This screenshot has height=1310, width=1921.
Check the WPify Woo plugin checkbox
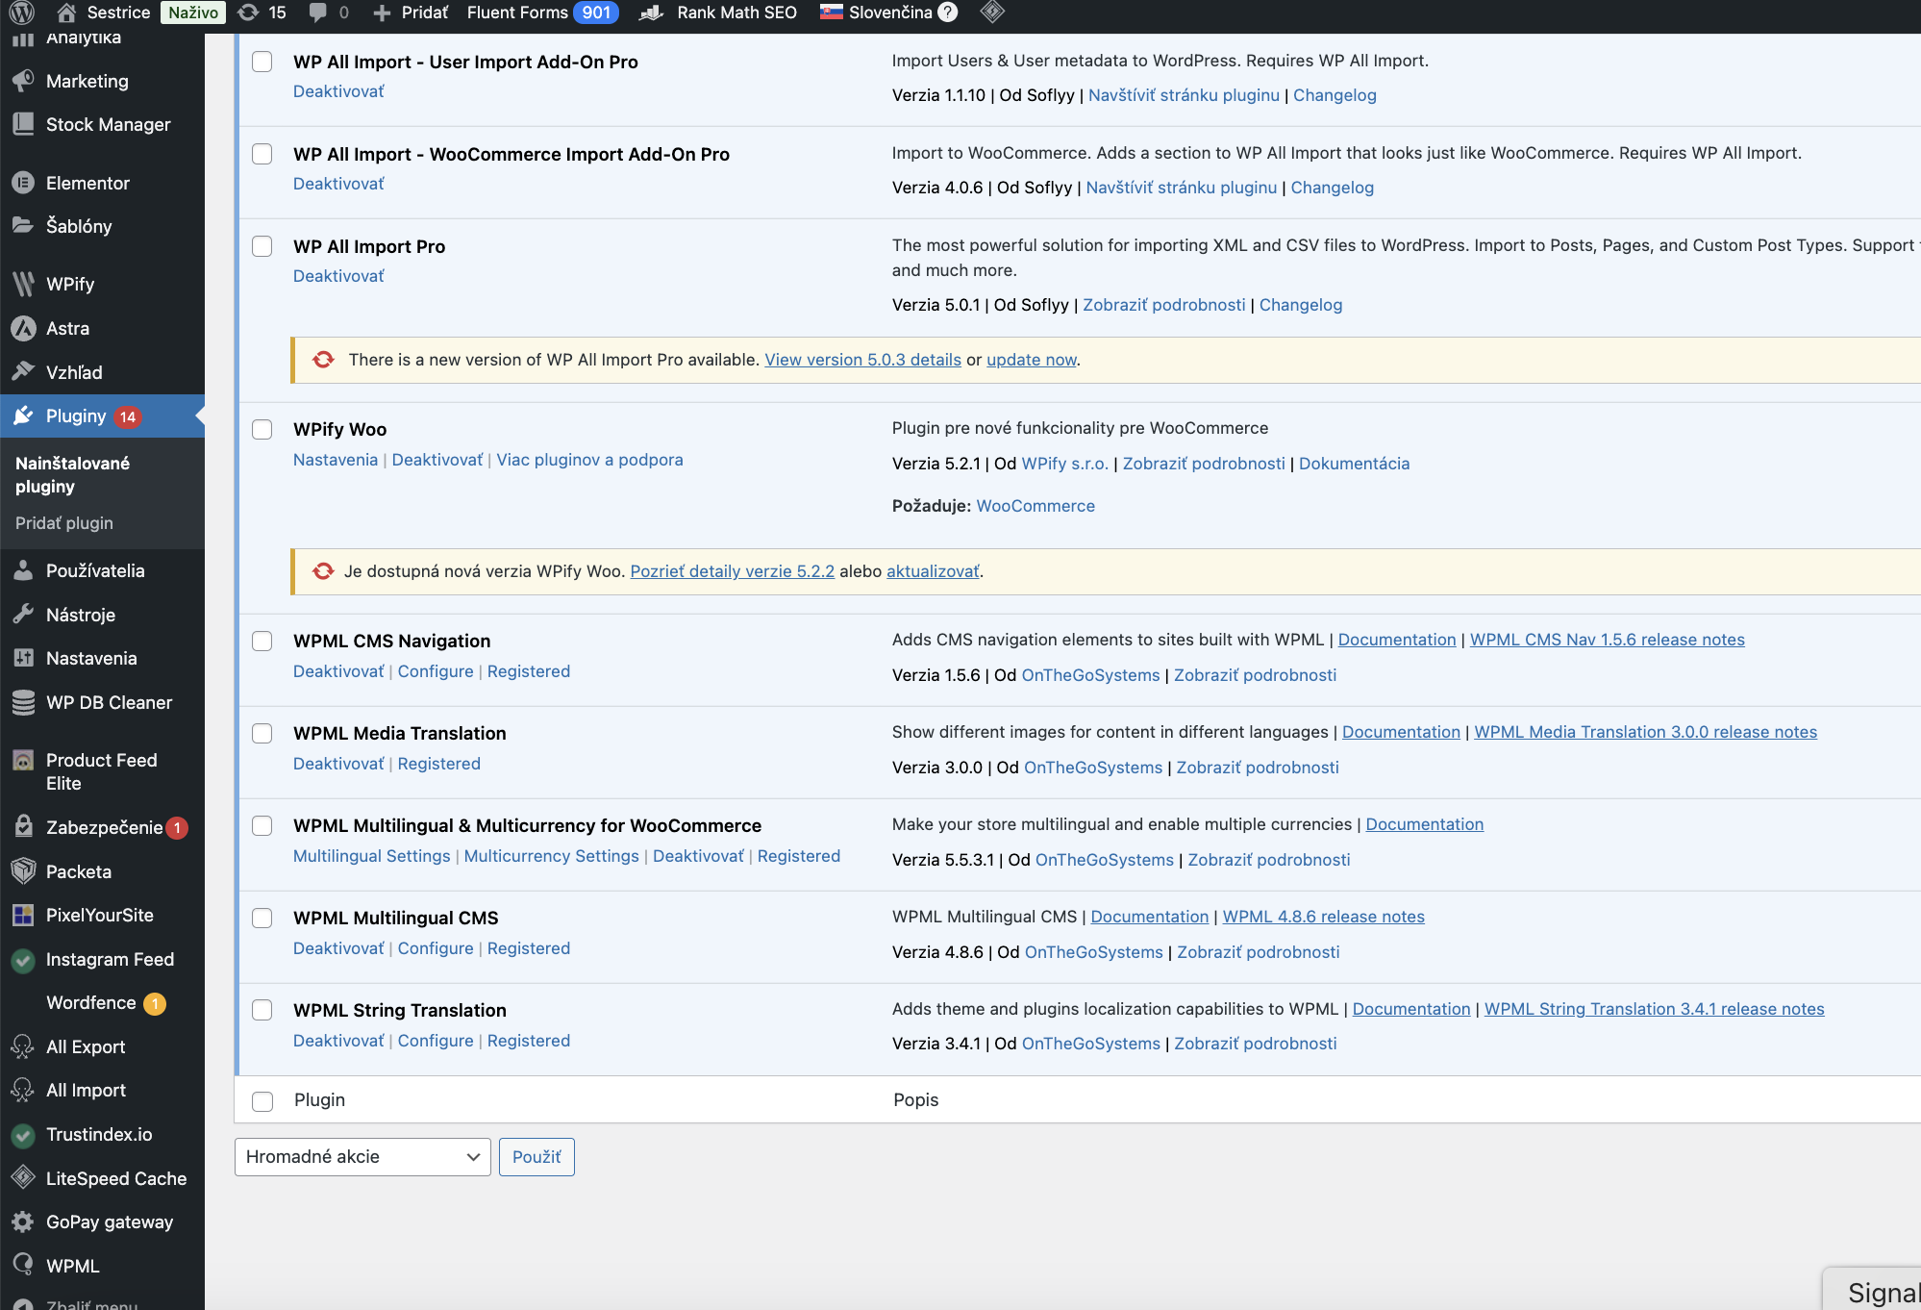tap(262, 430)
